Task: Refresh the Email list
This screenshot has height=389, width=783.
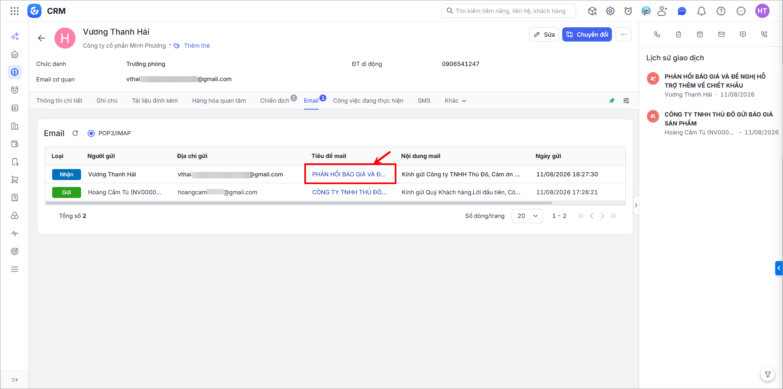Action: [75, 133]
